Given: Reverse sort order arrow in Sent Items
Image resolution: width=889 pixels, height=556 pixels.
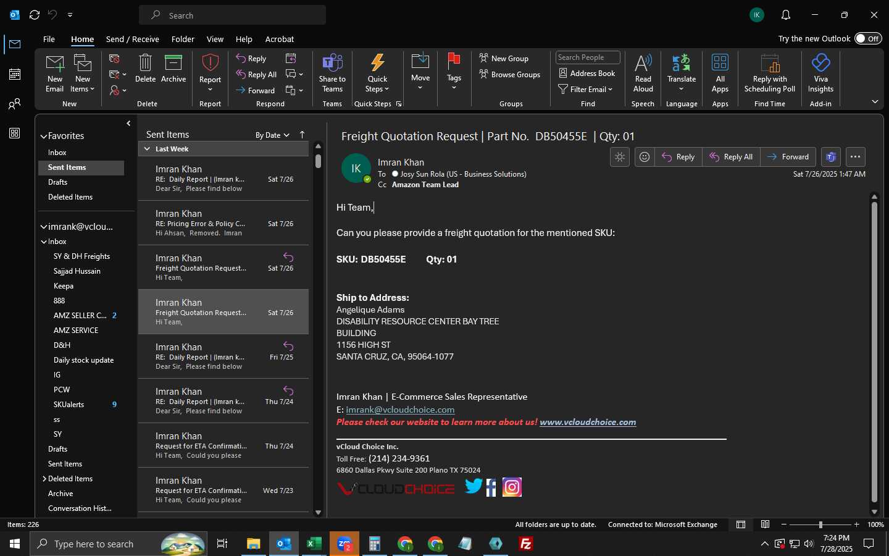Looking at the screenshot, I should pyautogui.click(x=302, y=135).
